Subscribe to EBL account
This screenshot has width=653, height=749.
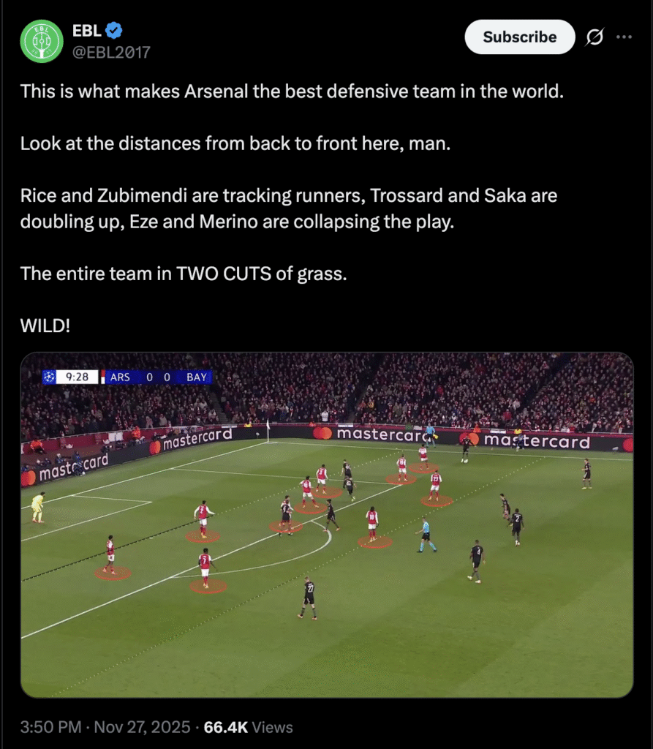click(x=520, y=37)
